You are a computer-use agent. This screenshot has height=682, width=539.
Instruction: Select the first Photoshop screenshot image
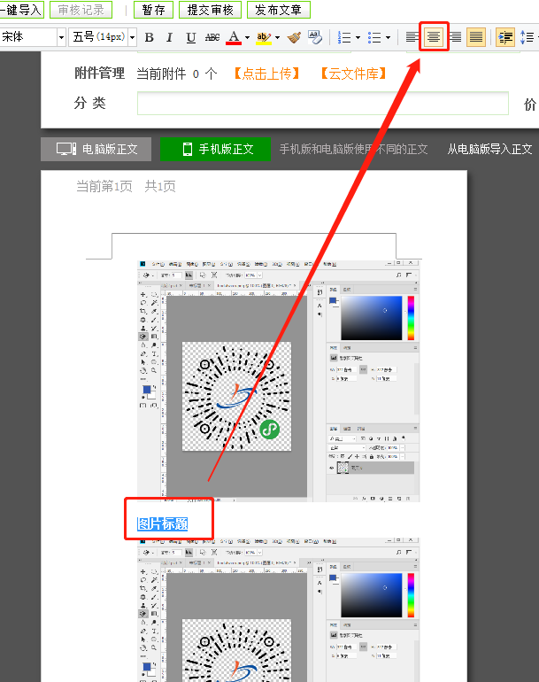[279, 382]
